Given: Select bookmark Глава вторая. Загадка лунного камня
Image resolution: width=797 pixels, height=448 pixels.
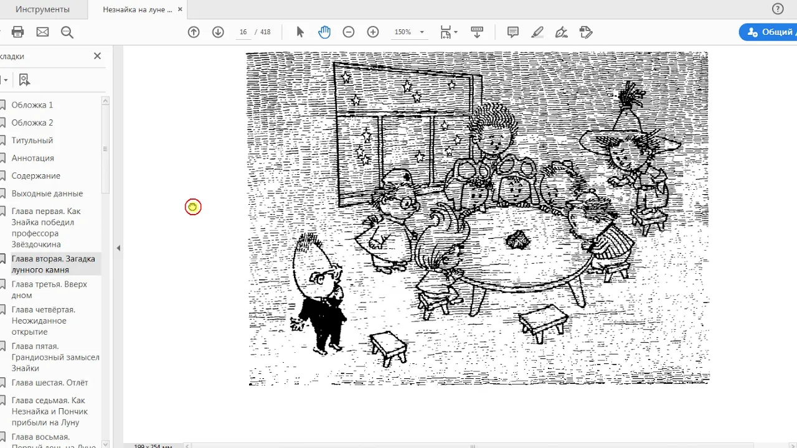Looking at the screenshot, I should pos(53,264).
